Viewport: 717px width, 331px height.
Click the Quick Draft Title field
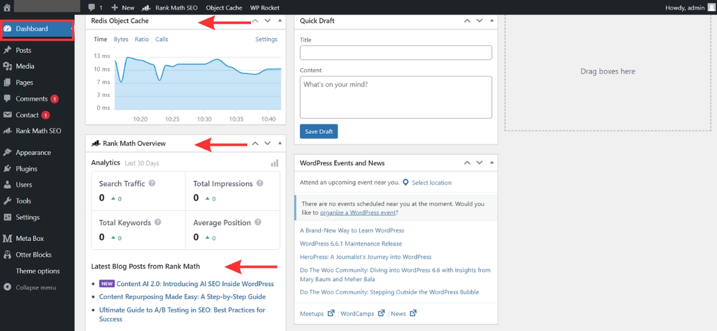click(396, 53)
